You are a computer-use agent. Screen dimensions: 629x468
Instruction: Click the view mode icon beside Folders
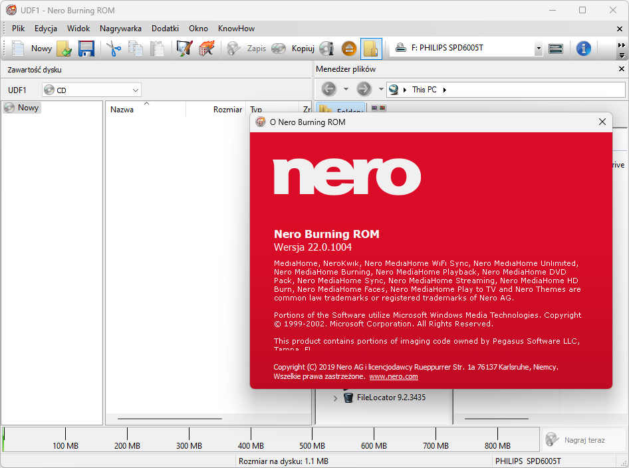tap(378, 108)
